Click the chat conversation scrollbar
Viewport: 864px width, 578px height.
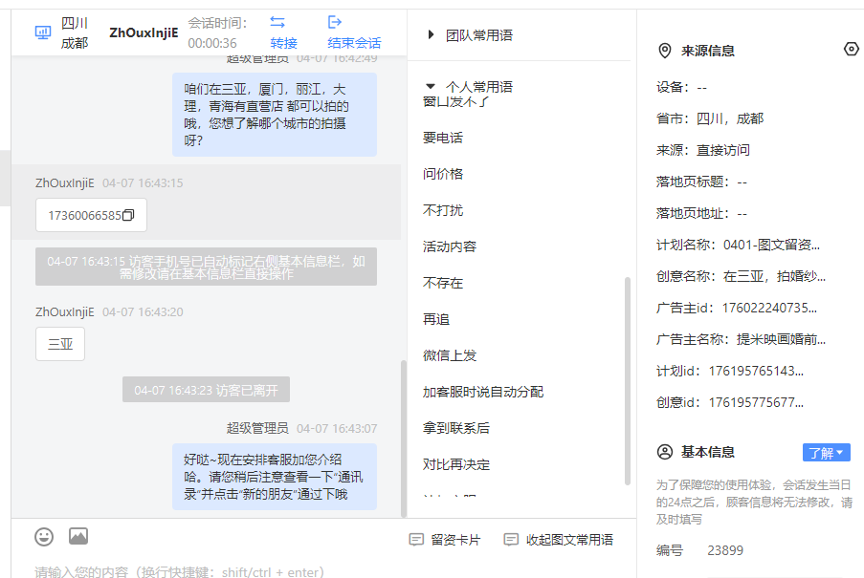coord(404,439)
